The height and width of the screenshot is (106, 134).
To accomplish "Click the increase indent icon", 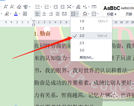I will tap(62, 7).
